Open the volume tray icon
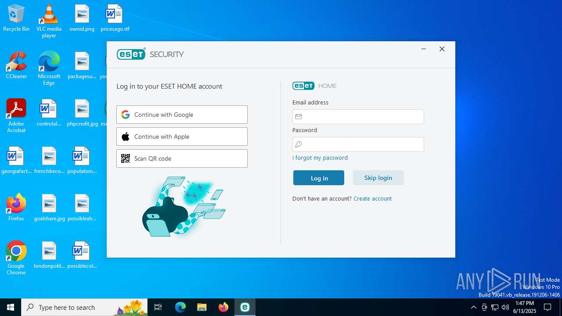 (505, 307)
